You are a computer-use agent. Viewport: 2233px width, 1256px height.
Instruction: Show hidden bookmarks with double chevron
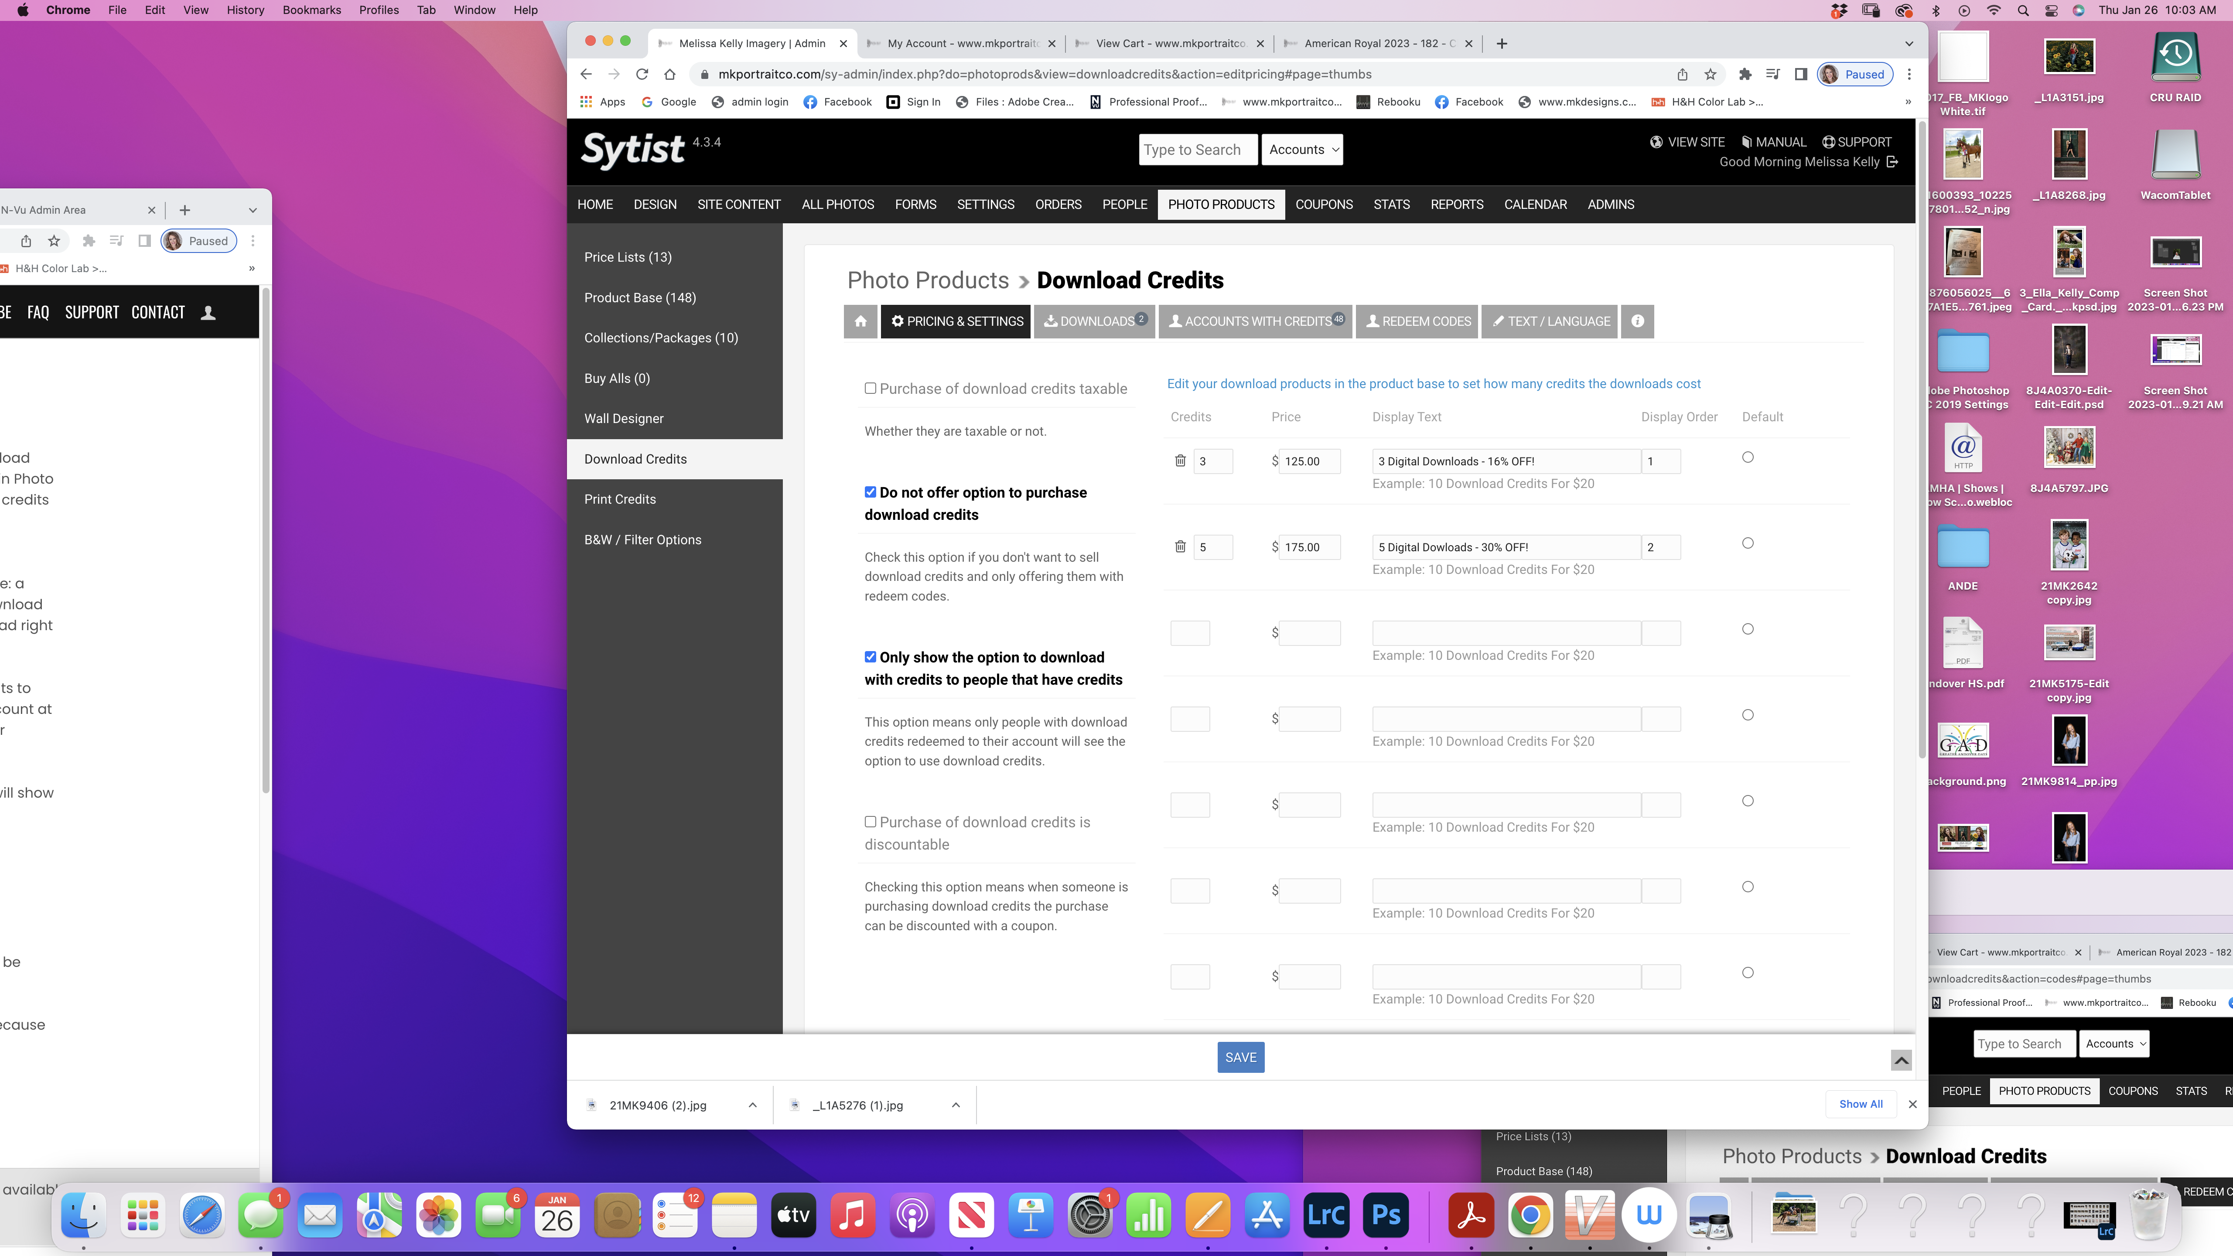[1907, 102]
